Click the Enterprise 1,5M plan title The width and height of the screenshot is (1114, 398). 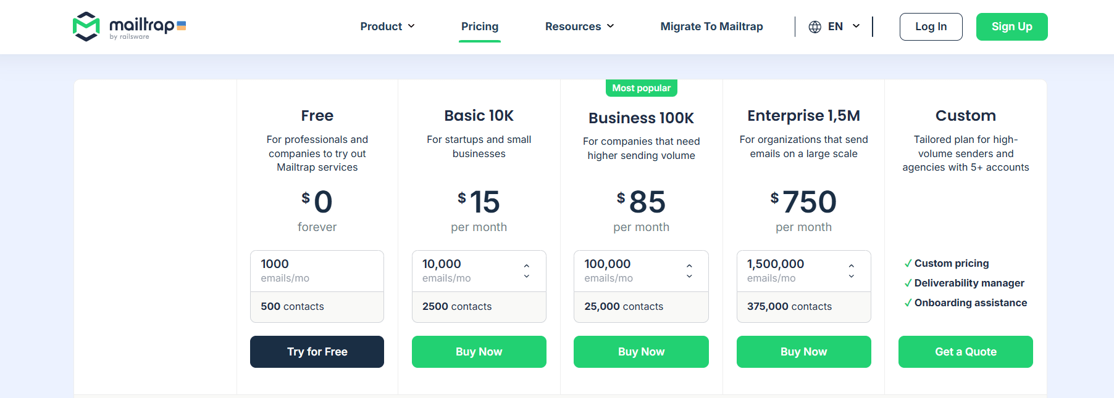[804, 116]
